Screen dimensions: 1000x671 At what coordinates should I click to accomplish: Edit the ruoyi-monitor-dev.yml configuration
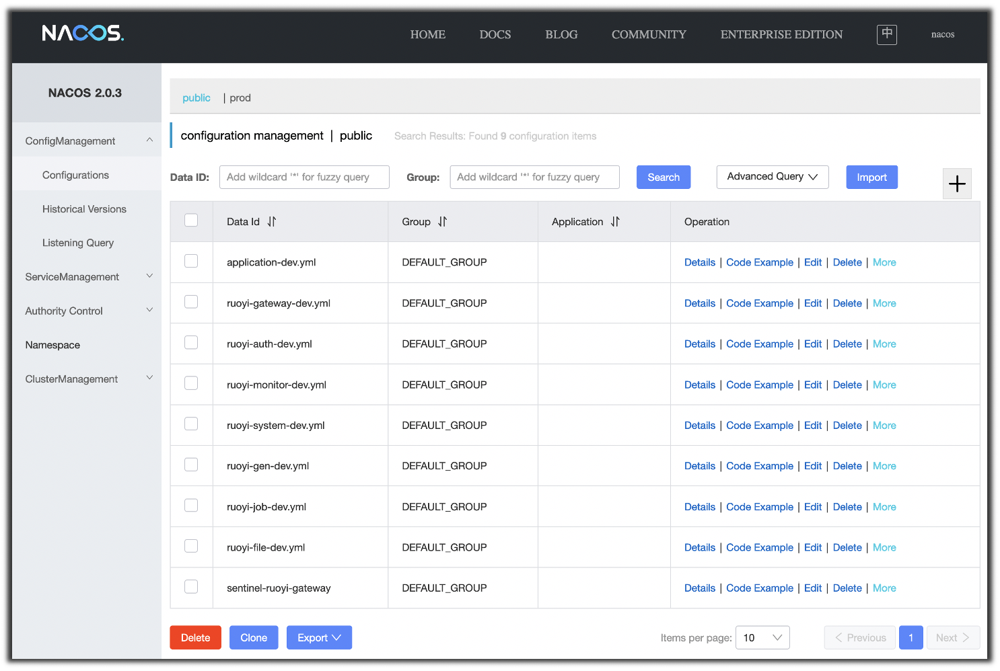coord(813,385)
